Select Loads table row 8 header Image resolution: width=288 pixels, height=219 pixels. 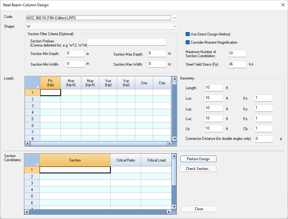[32, 139]
